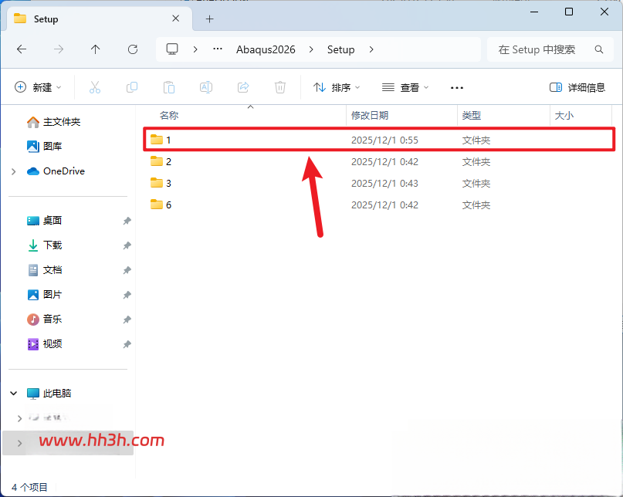Viewport: 623px width, 497px height.
Task: Click the date 2025/12/1 0:55
Action: pyautogui.click(x=384, y=140)
